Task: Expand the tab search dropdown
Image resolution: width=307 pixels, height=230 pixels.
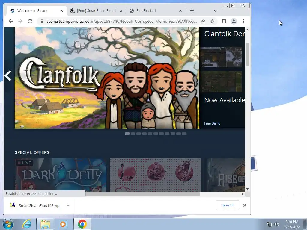Action: 215,11
